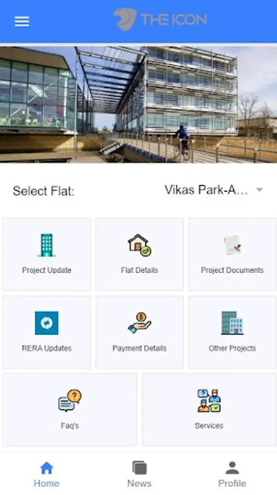Tap the Faq's speech bubble icon
The width and height of the screenshot is (277, 495).
(70, 400)
